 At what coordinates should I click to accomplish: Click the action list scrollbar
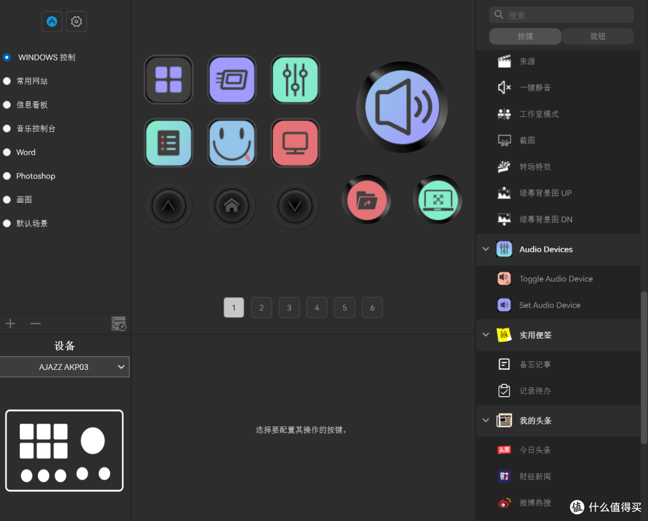[644, 368]
